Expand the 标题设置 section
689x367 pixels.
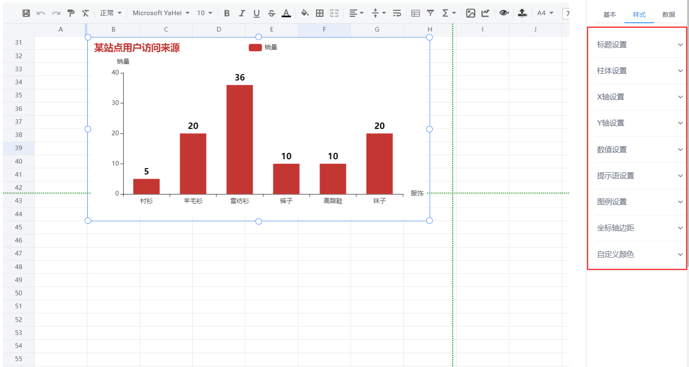(640, 45)
